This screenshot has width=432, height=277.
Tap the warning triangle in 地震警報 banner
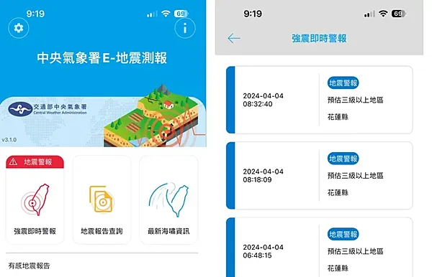(x=13, y=162)
